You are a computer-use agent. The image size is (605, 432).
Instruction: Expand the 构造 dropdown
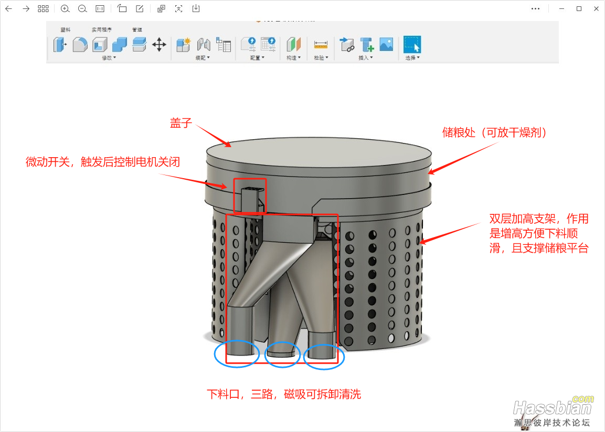[x=294, y=58]
